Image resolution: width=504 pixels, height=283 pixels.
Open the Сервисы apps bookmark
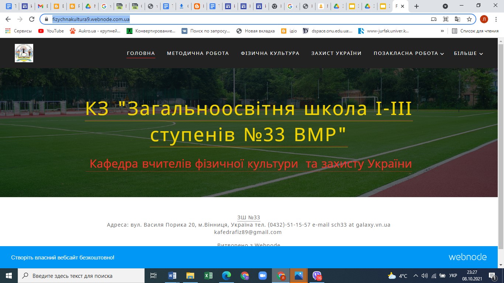tap(18, 31)
